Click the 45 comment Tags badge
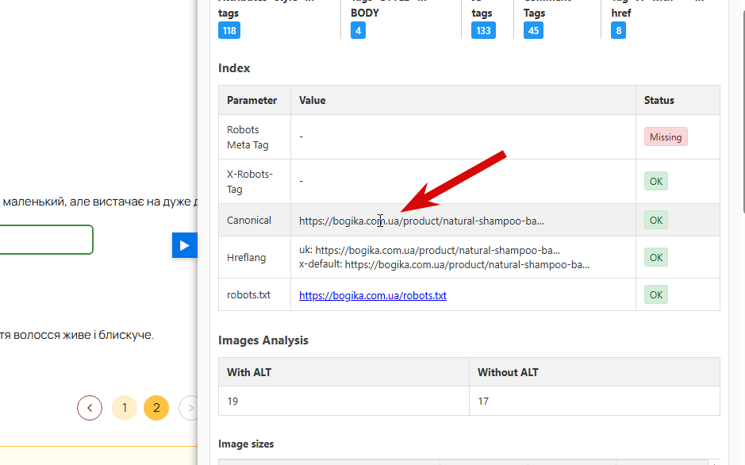This screenshot has width=745, height=465. [x=533, y=30]
